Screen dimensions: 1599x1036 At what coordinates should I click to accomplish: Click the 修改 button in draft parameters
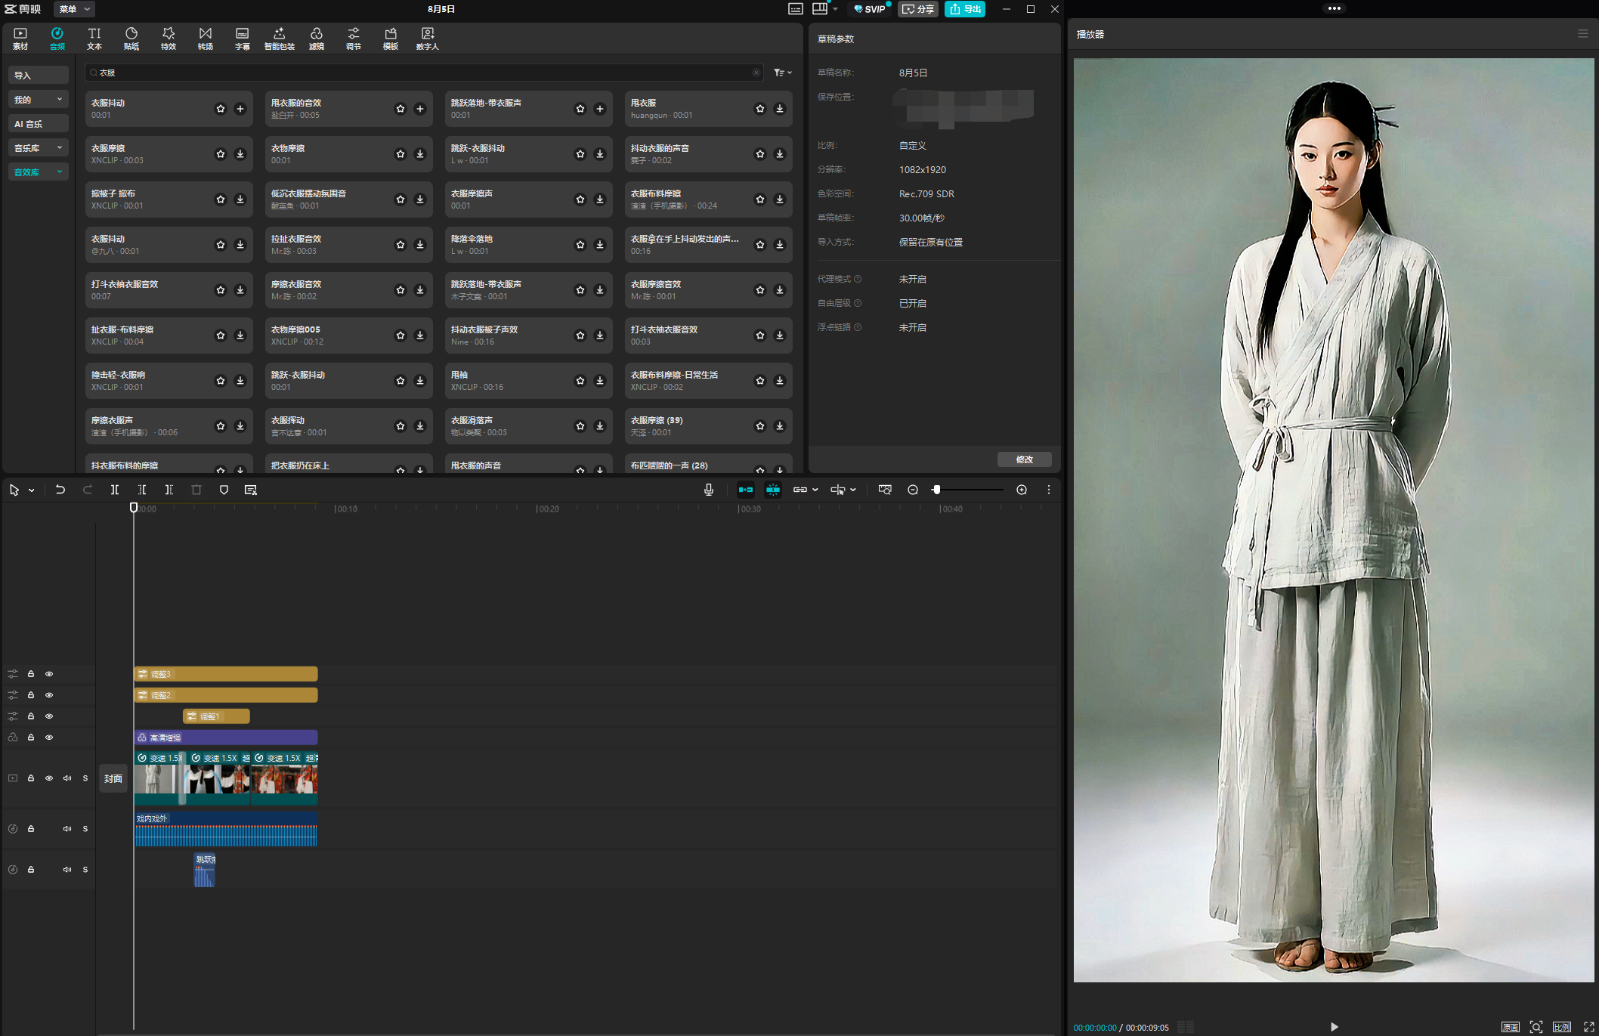click(x=1025, y=459)
